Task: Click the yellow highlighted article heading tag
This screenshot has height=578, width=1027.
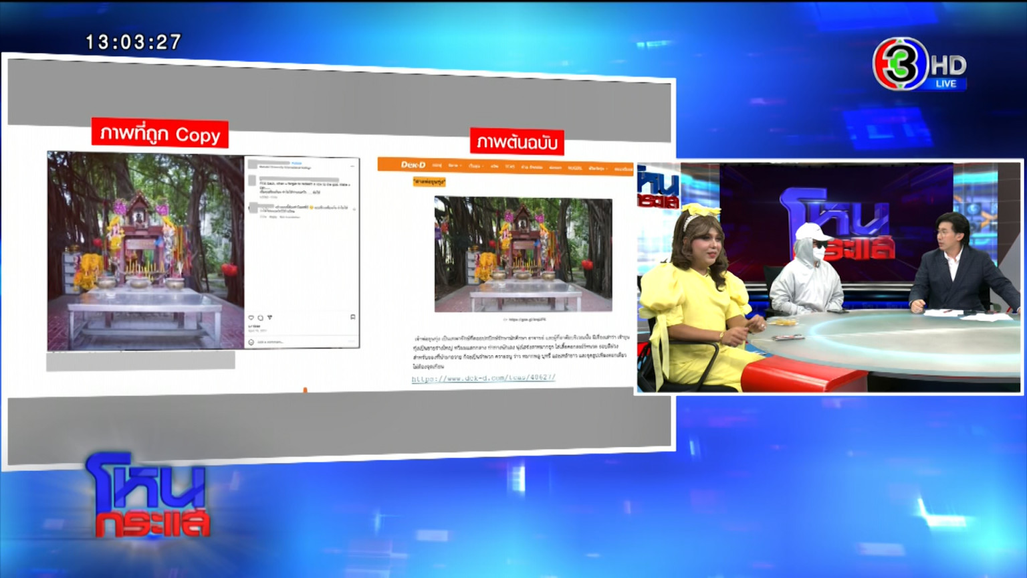Action: click(x=429, y=182)
